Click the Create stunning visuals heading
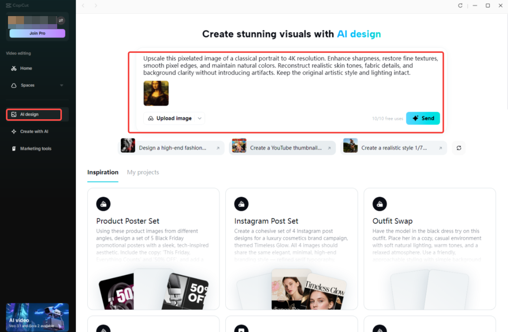Image resolution: width=508 pixels, height=332 pixels. pyautogui.click(x=291, y=34)
